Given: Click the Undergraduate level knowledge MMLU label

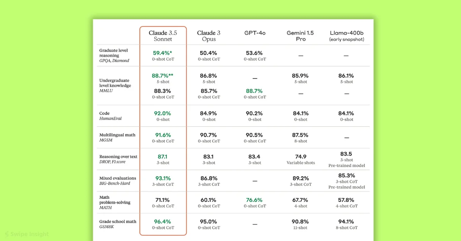Looking at the screenshot, I should pos(115,86).
